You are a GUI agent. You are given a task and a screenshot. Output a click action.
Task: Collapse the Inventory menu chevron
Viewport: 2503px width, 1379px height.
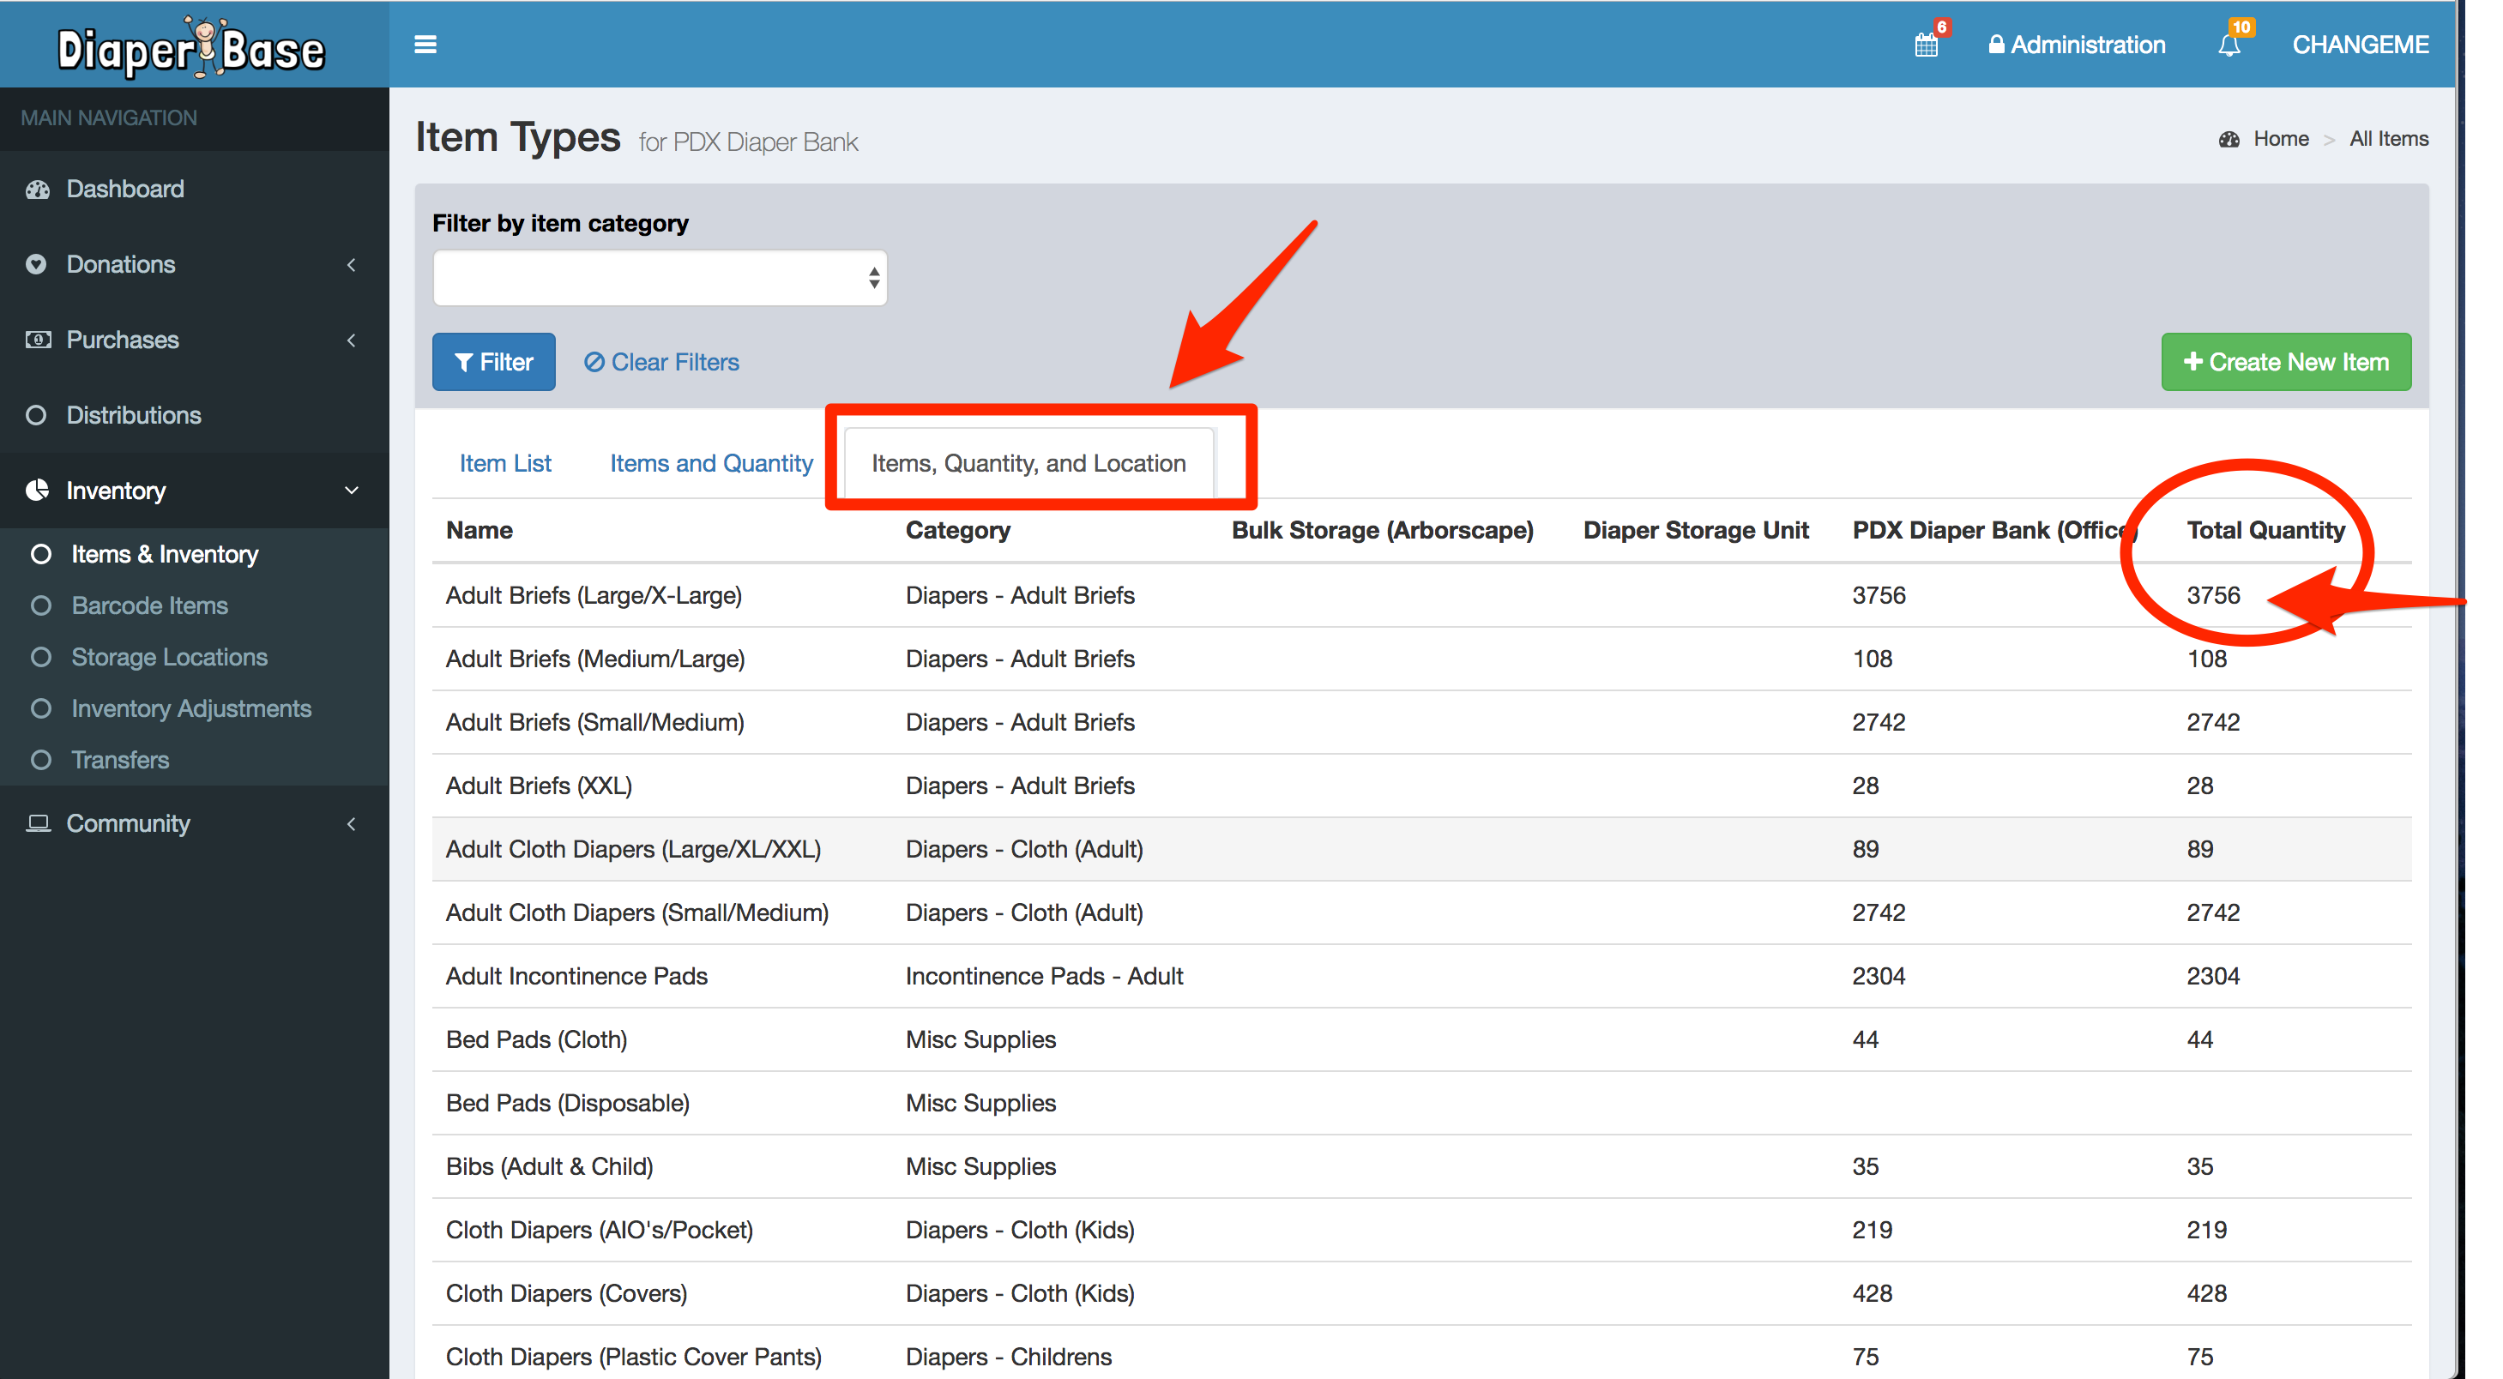point(351,491)
